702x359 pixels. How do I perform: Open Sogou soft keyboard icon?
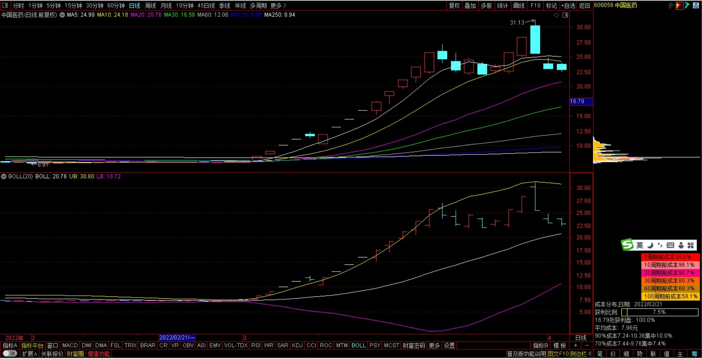coord(670,245)
